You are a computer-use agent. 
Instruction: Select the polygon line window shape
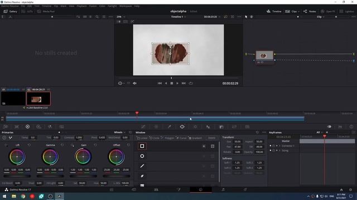[142, 166]
